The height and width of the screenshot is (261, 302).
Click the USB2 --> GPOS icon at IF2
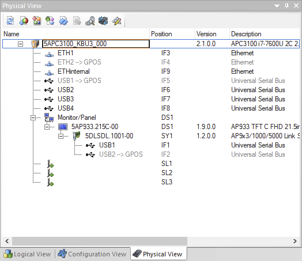(90, 154)
